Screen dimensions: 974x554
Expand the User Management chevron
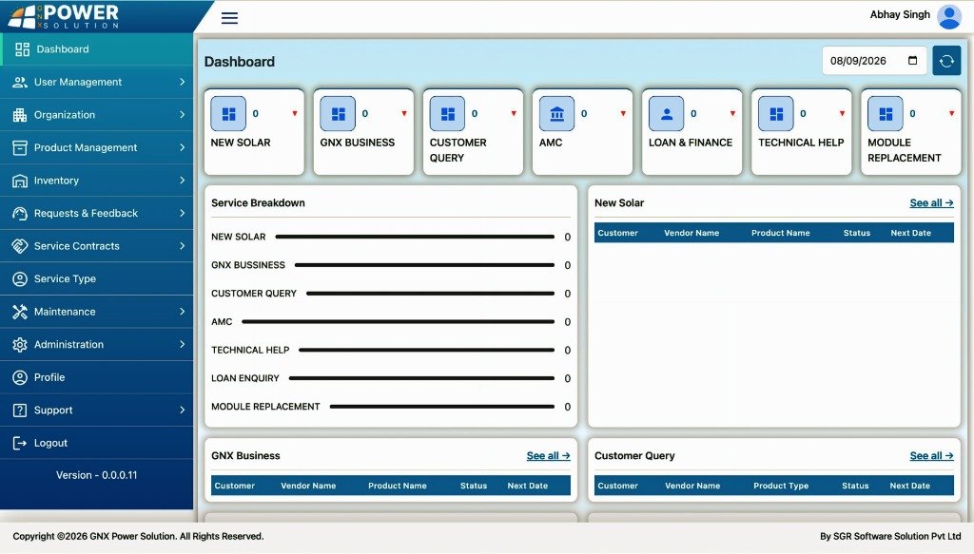(182, 82)
